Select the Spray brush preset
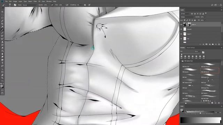Screen dimensions: 223x125 (x=191, y=92)
